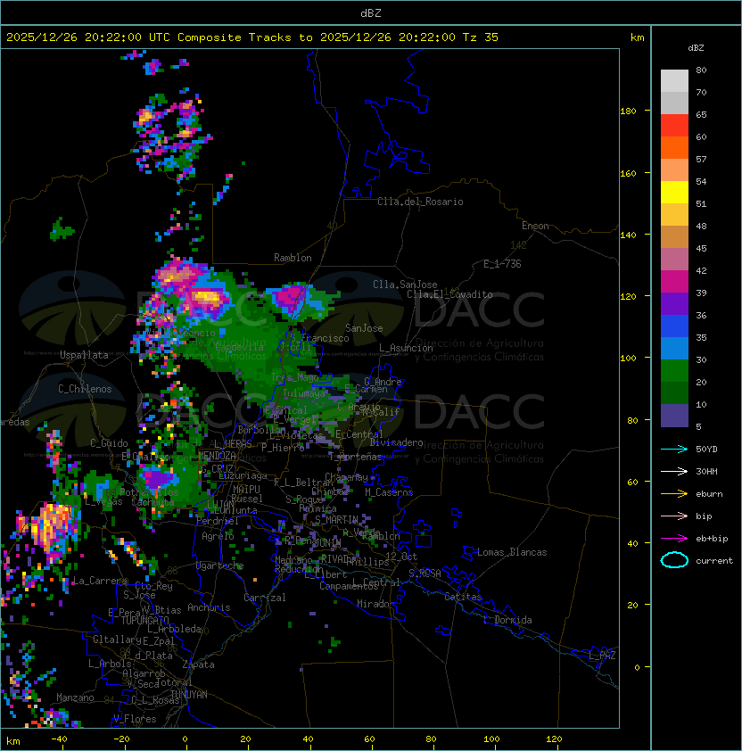Click the 30HM white arrow legend icon
The width and height of the screenshot is (742, 751).
coord(674,472)
